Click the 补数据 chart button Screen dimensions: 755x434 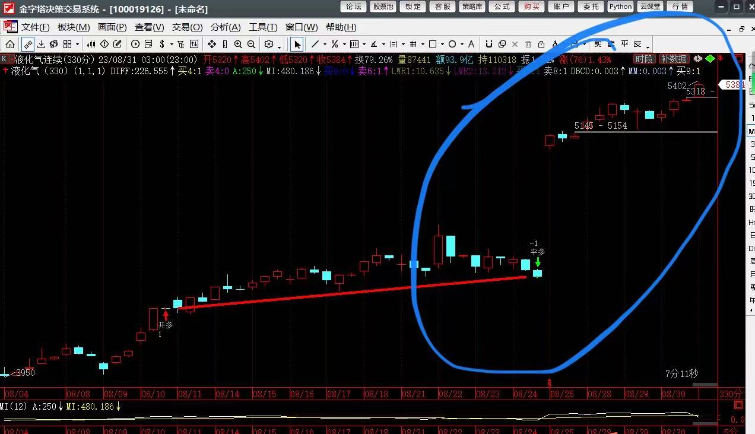[674, 59]
